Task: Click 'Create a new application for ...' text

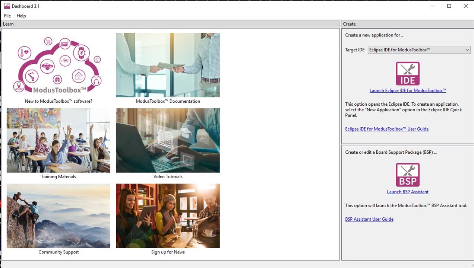Action: tap(375, 35)
